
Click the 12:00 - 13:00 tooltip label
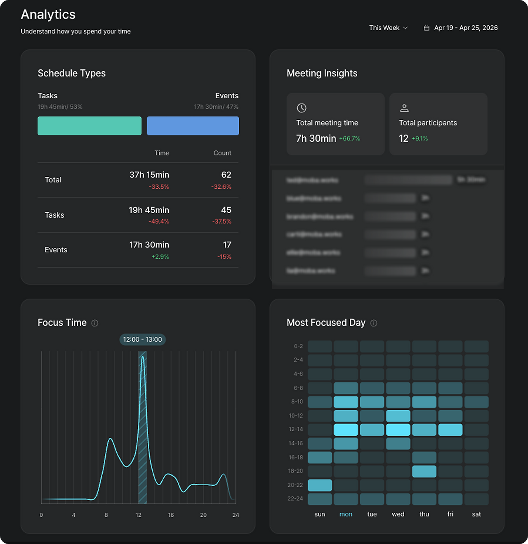pos(143,340)
